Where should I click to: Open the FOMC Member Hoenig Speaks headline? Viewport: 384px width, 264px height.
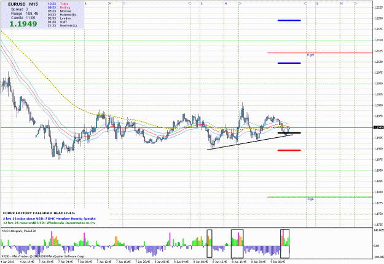click(49, 218)
